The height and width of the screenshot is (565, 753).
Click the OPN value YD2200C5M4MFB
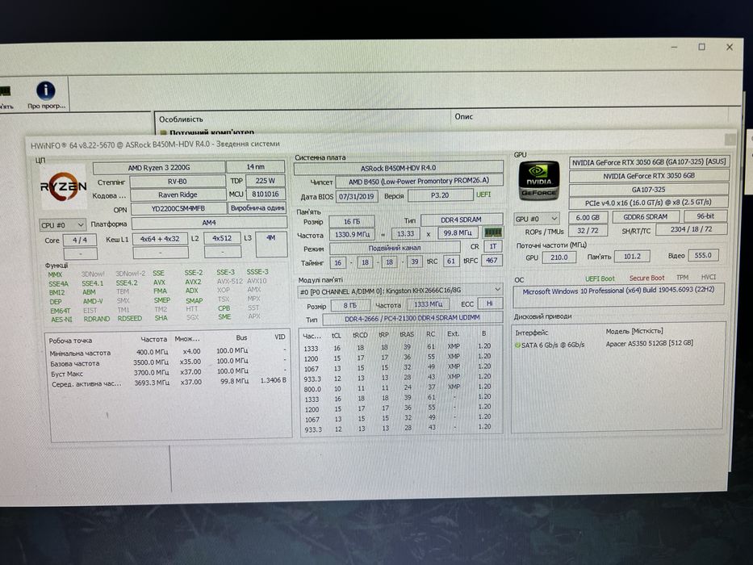point(178,208)
